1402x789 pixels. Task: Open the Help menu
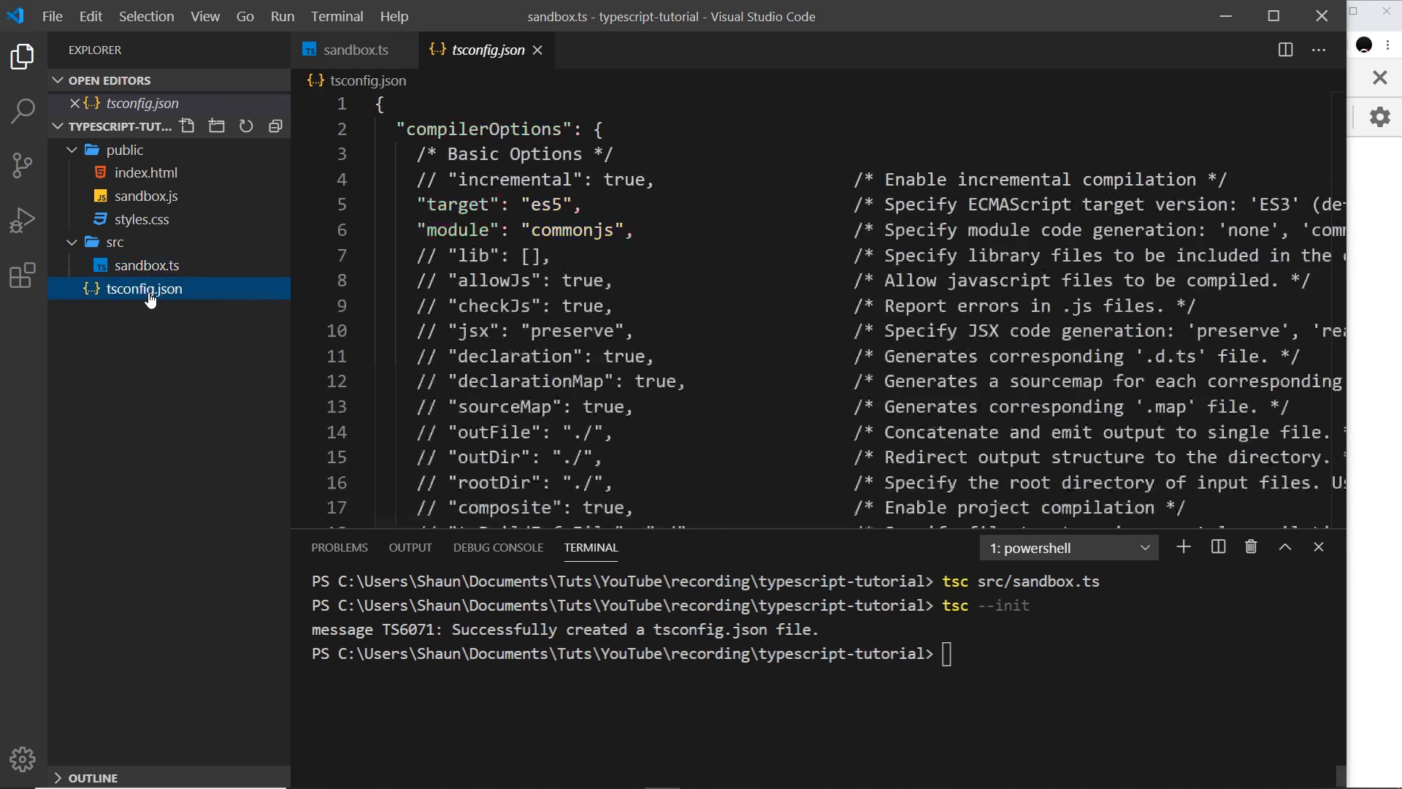point(394,16)
